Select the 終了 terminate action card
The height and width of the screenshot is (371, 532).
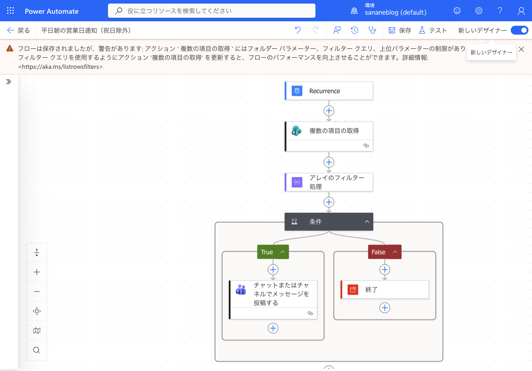pyautogui.click(x=385, y=289)
